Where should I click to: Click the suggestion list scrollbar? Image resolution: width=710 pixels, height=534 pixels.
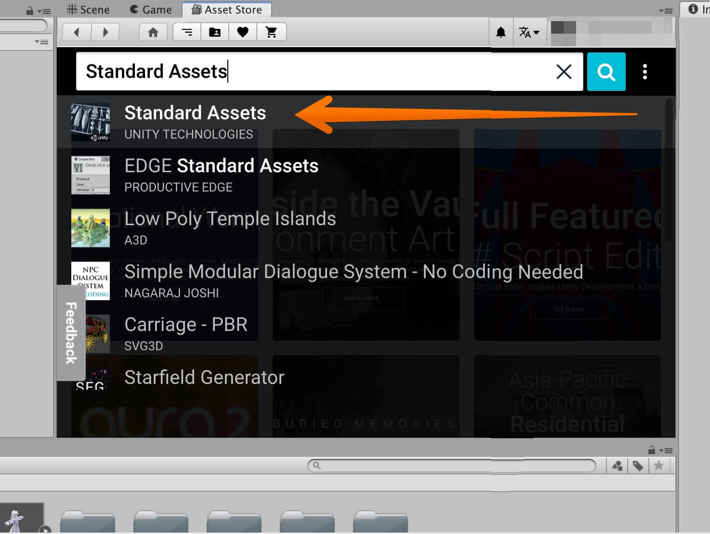point(669,170)
